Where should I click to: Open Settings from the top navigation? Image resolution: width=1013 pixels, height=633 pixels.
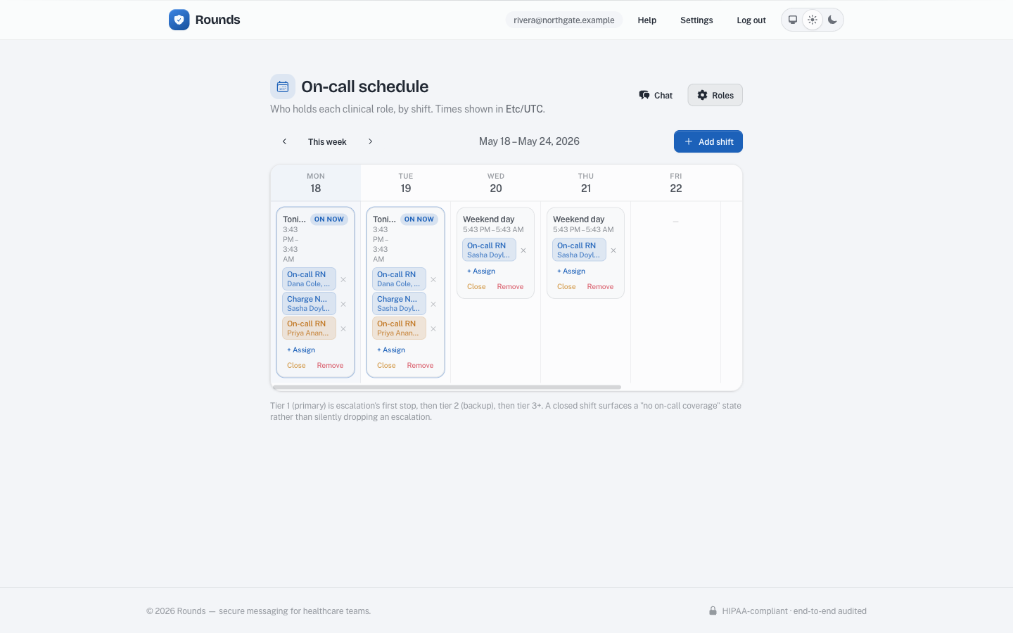pos(696,20)
